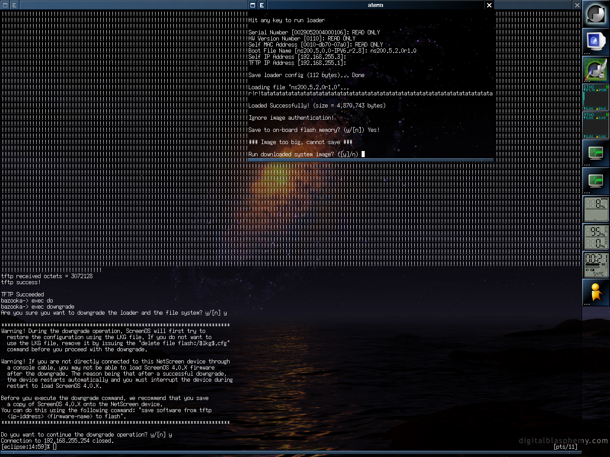Open the lower green pulse monitor dock icon
This screenshot has height=457, width=610.
pos(596,181)
